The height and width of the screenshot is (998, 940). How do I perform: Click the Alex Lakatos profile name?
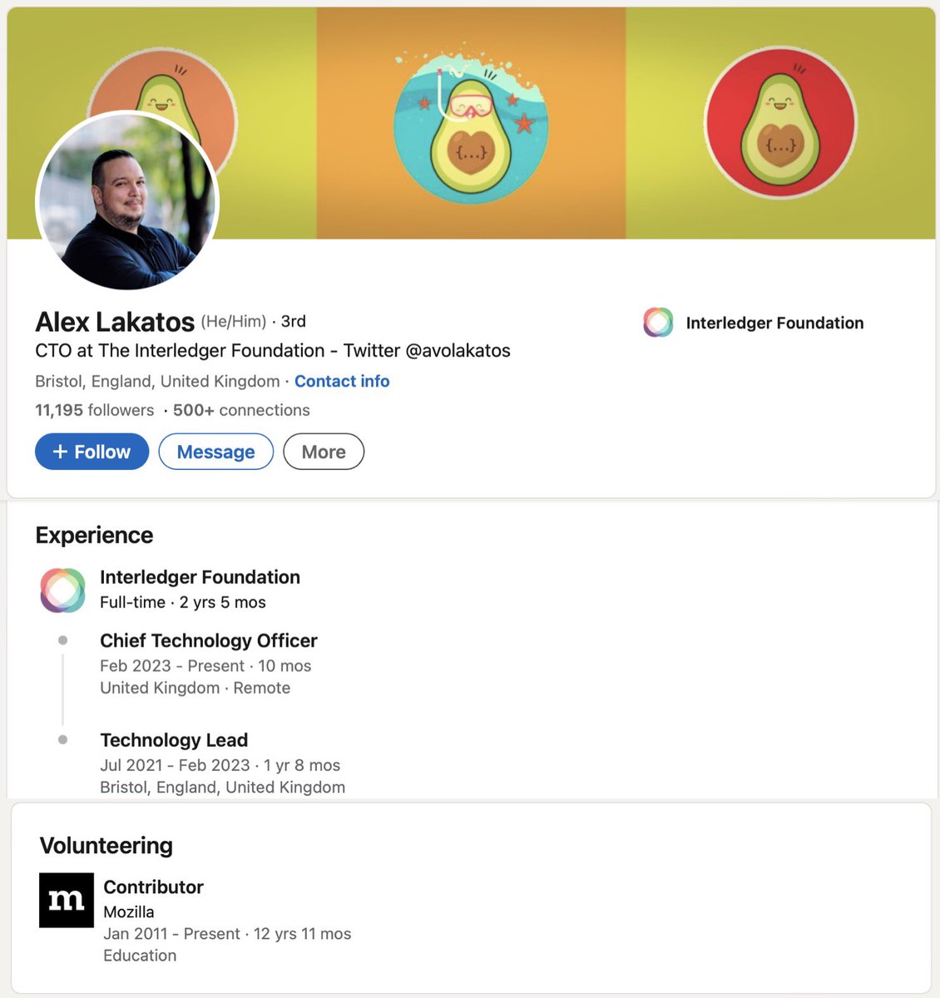pos(115,322)
